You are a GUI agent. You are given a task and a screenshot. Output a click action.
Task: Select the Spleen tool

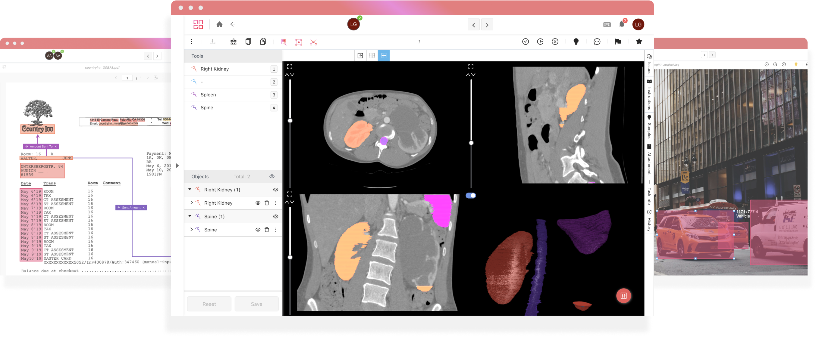tap(208, 94)
